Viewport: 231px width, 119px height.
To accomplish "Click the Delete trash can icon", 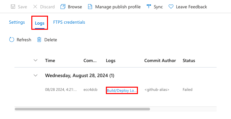I will click(39, 40).
